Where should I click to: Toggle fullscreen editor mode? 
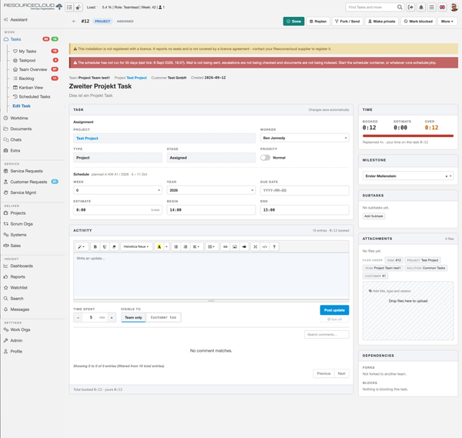pos(256,246)
